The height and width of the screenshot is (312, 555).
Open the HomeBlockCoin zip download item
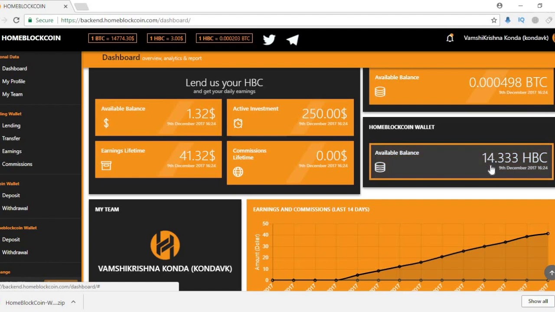(x=35, y=302)
